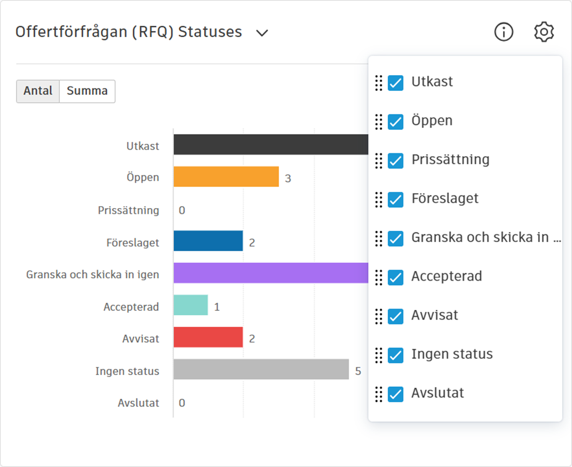Click the drag handle beside Ingen status
Screen dimensions: 572x467
point(379,355)
